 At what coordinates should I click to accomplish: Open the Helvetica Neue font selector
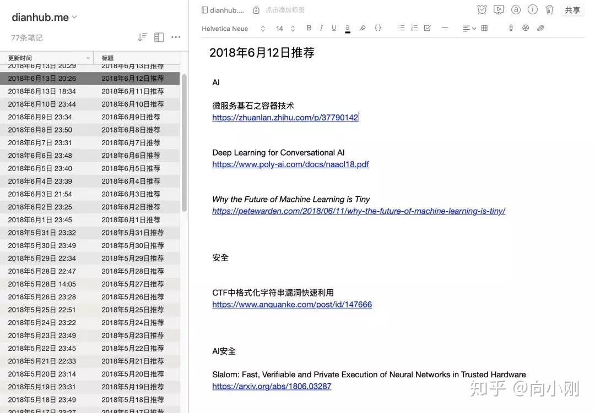click(233, 29)
